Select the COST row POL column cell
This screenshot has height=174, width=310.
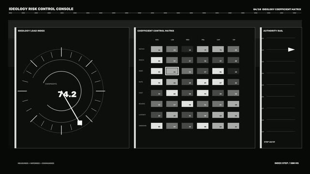tap(203, 93)
